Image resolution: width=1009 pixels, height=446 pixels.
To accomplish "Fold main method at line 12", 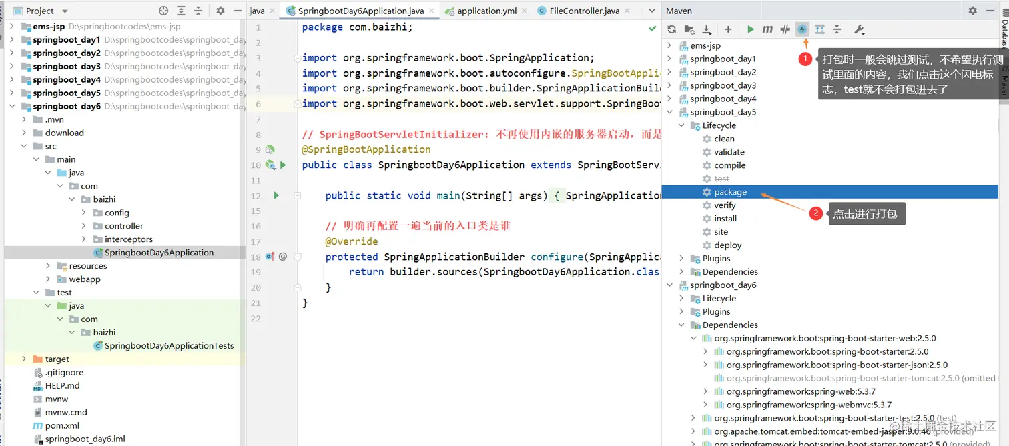I will (298, 195).
